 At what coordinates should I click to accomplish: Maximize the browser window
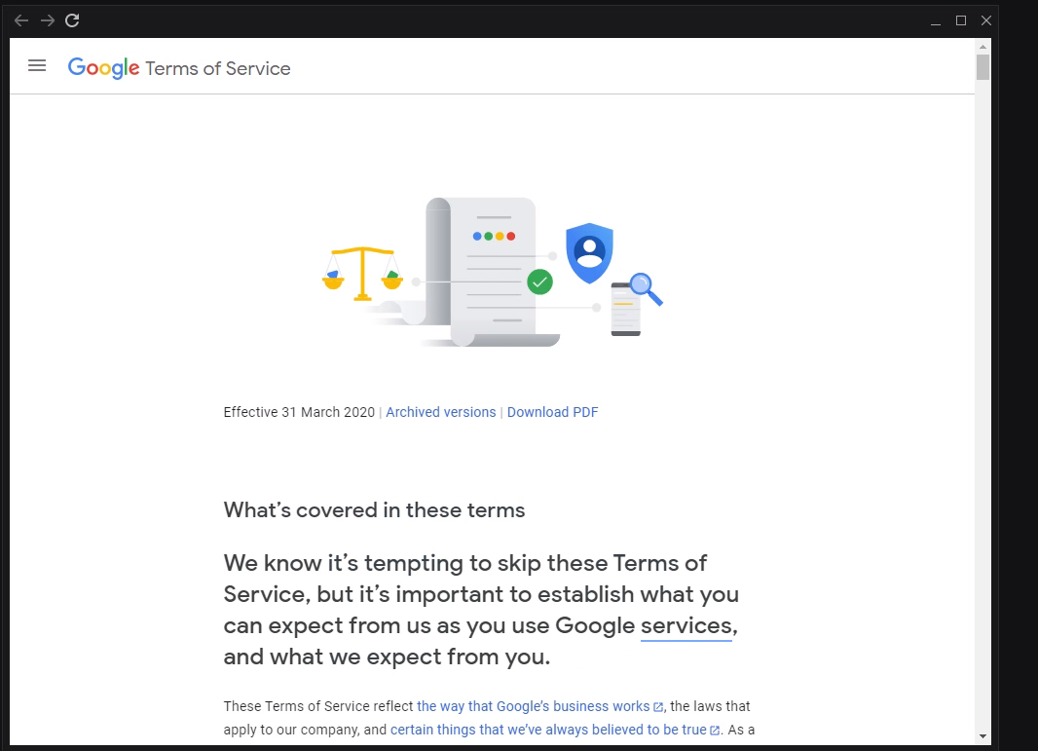pos(960,20)
